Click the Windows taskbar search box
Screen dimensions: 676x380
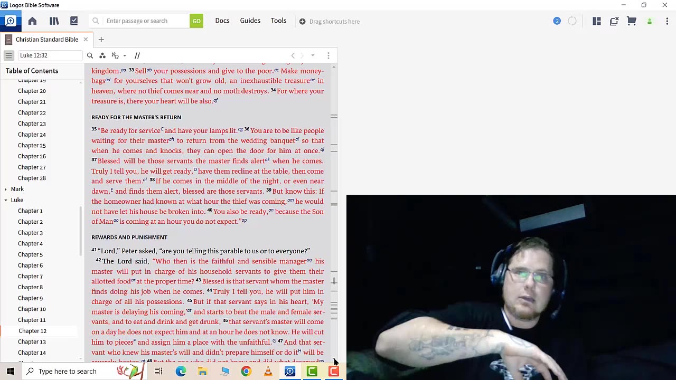pos(74,372)
